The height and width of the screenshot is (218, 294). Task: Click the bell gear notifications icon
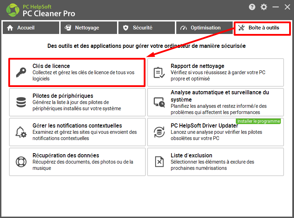coord(21,132)
